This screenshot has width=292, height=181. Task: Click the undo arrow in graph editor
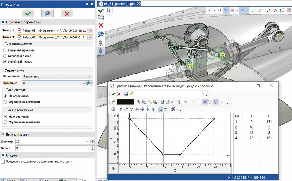pyautogui.click(x=185, y=102)
